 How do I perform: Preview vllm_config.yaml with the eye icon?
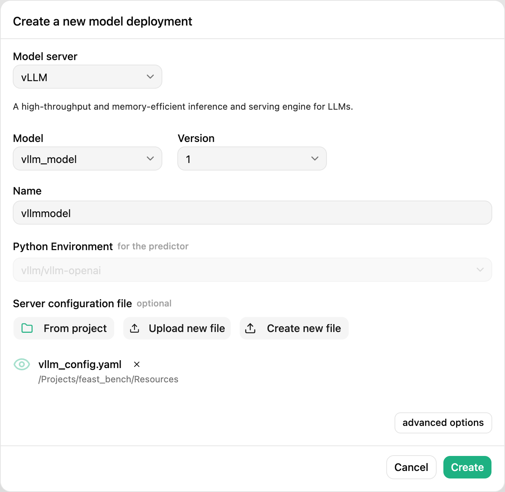click(x=22, y=364)
